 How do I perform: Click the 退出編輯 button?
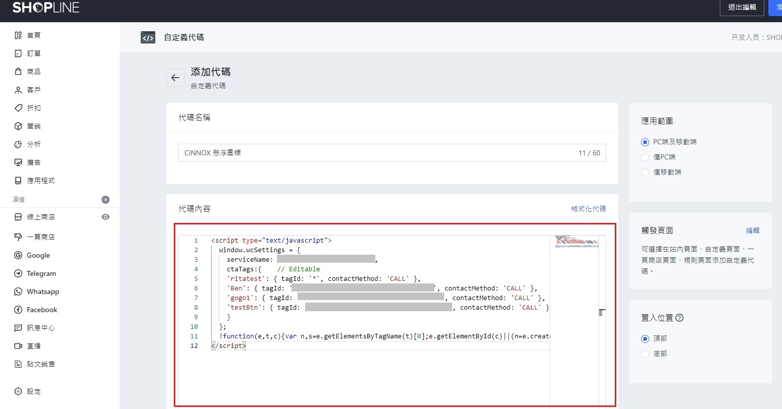point(742,7)
